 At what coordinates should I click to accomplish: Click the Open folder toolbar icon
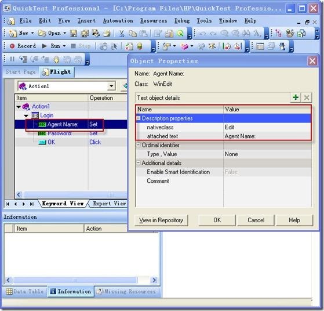(42, 33)
